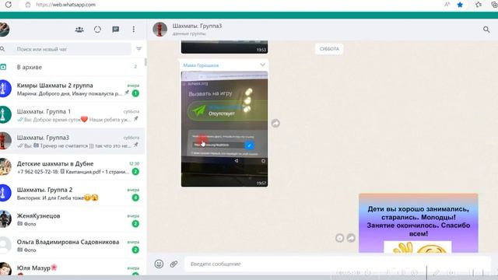Click the Детские шахматы в Дубне avatar
The height and width of the screenshot is (280, 498).
(x=5, y=167)
